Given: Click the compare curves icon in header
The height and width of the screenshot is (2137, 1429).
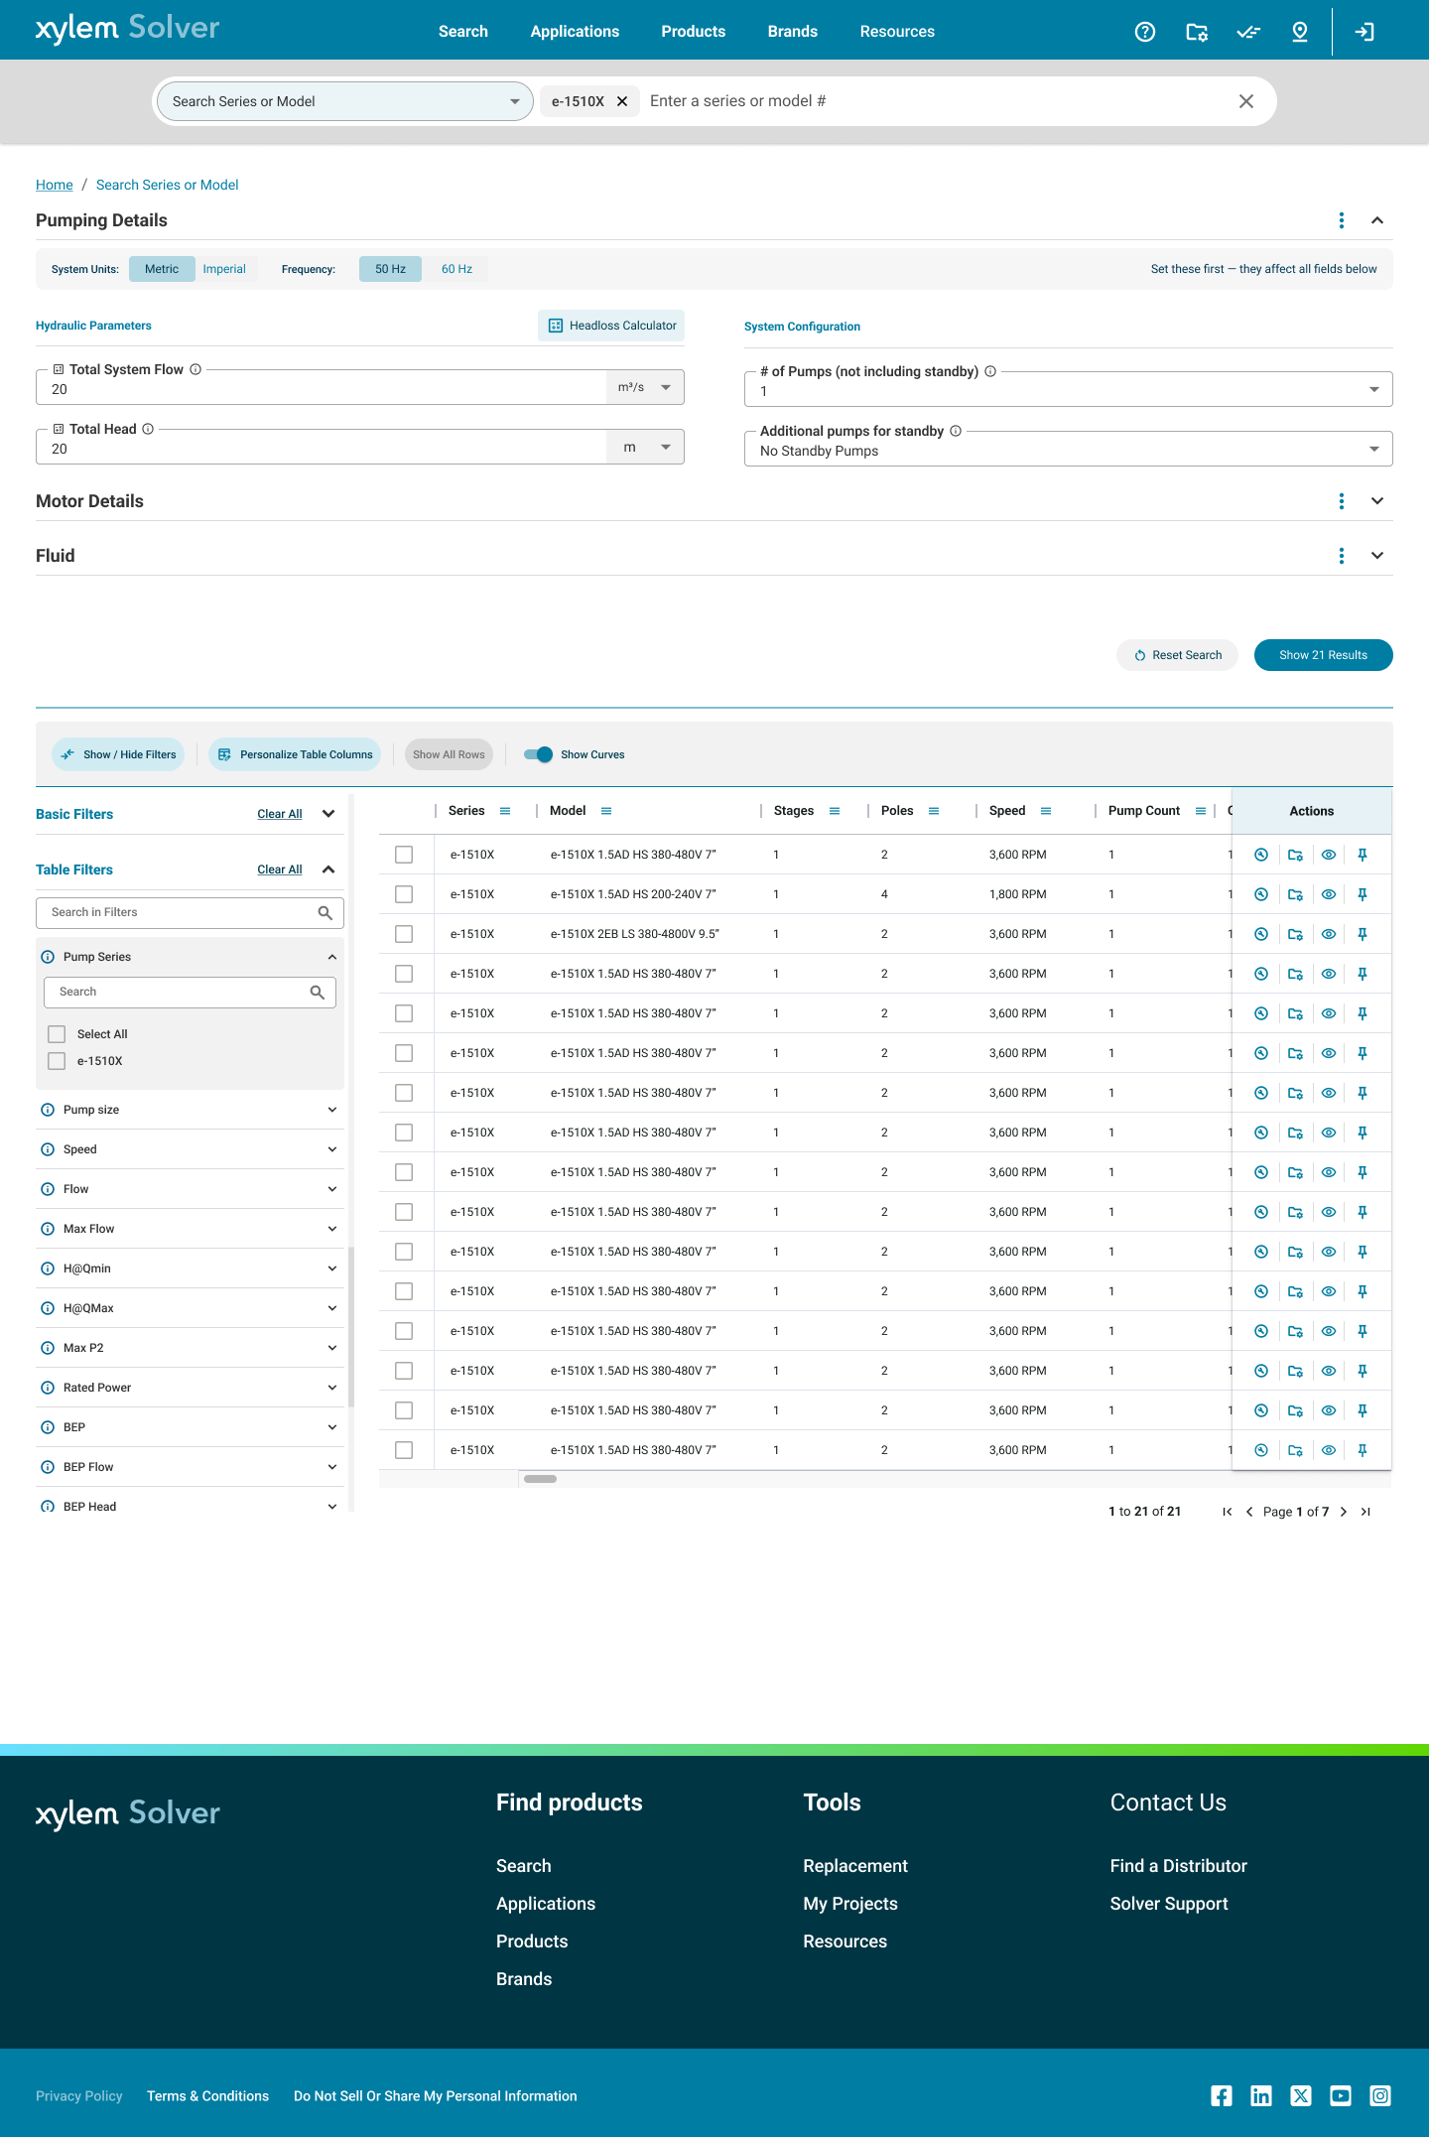Looking at the screenshot, I should (1248, 32).
